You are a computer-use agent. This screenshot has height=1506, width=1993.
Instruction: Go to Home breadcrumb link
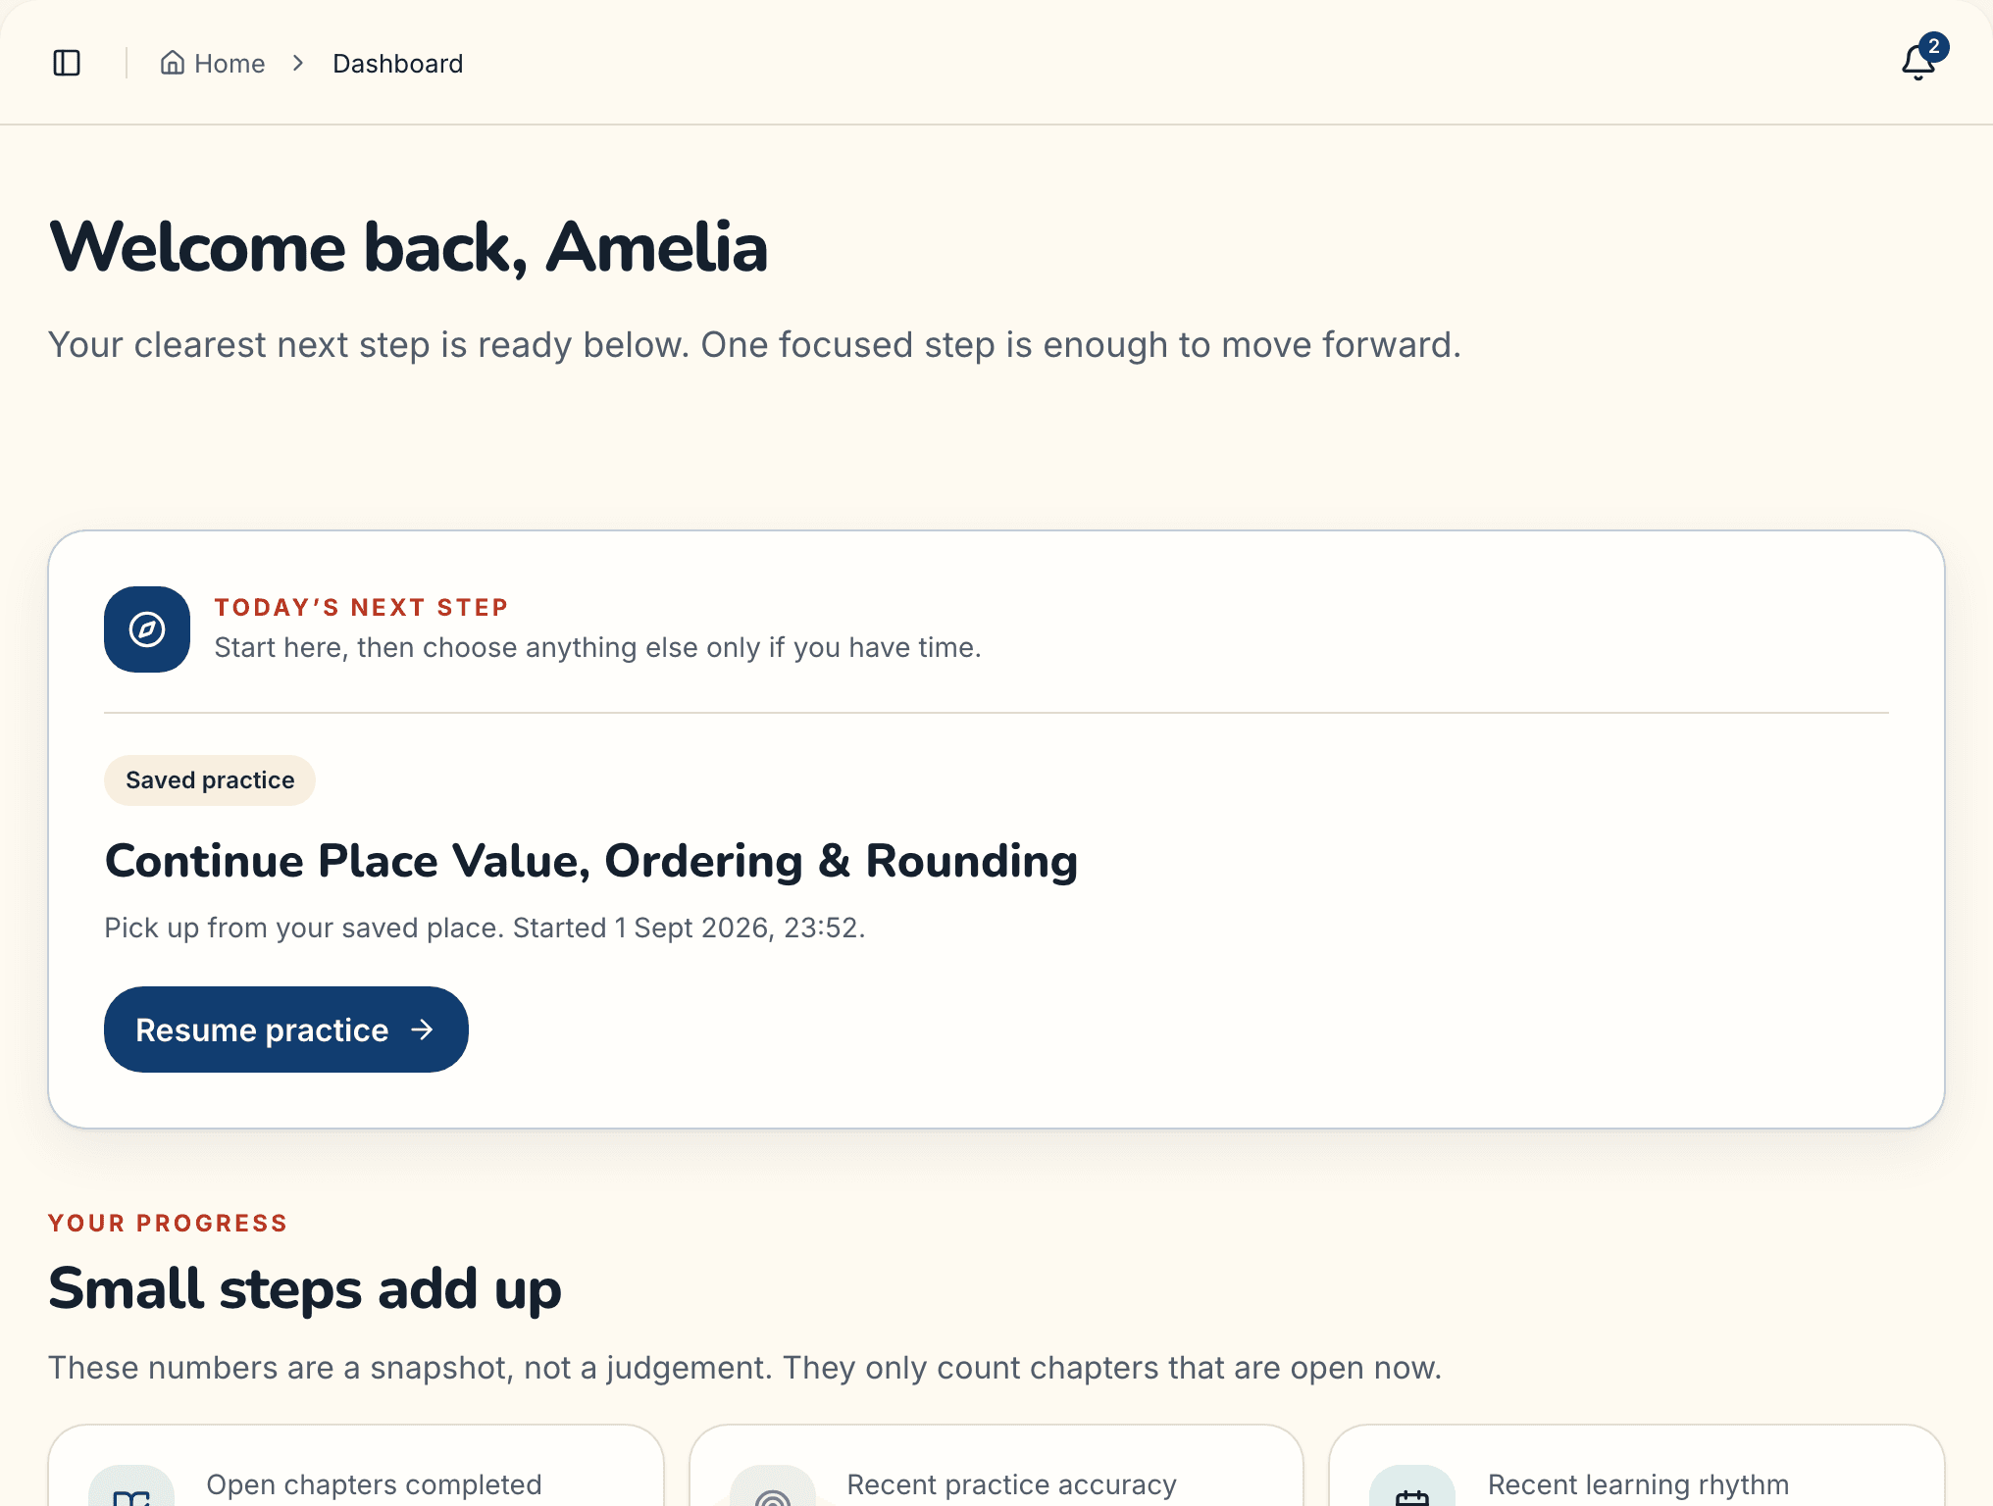[213, 63]
